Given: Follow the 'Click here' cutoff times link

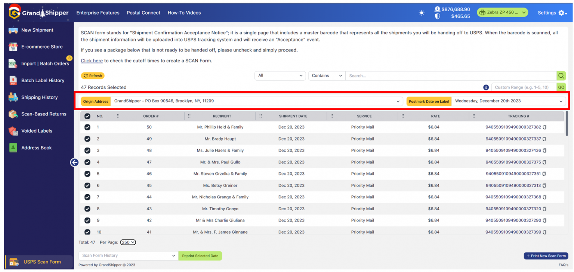Looking at the screenshot, I should [x=92, y=61].
